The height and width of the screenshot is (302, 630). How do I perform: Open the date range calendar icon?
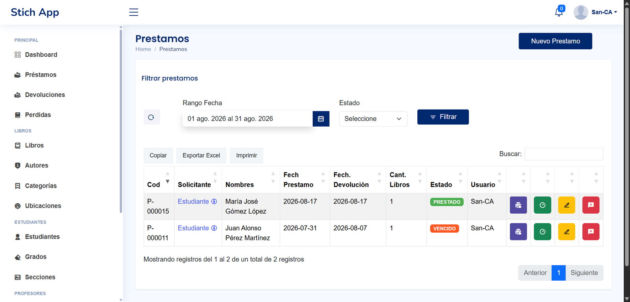(x=321, y=119)
